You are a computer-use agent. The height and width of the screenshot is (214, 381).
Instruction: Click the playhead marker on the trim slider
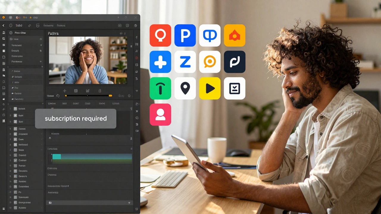click(x=87, y=96)
